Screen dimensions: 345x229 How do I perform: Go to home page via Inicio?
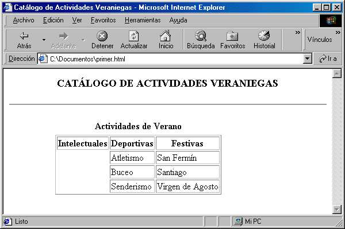click(166, 40)
